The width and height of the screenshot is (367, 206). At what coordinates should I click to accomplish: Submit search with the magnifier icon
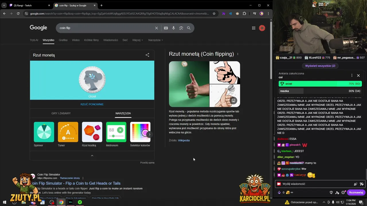point(189,28)
